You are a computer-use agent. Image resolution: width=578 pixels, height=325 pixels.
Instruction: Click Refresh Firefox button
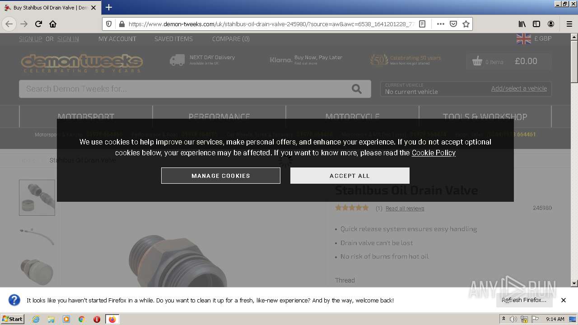524,300
